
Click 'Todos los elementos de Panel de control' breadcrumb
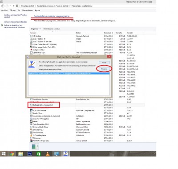pyautogui.click(x=53, y=6)
